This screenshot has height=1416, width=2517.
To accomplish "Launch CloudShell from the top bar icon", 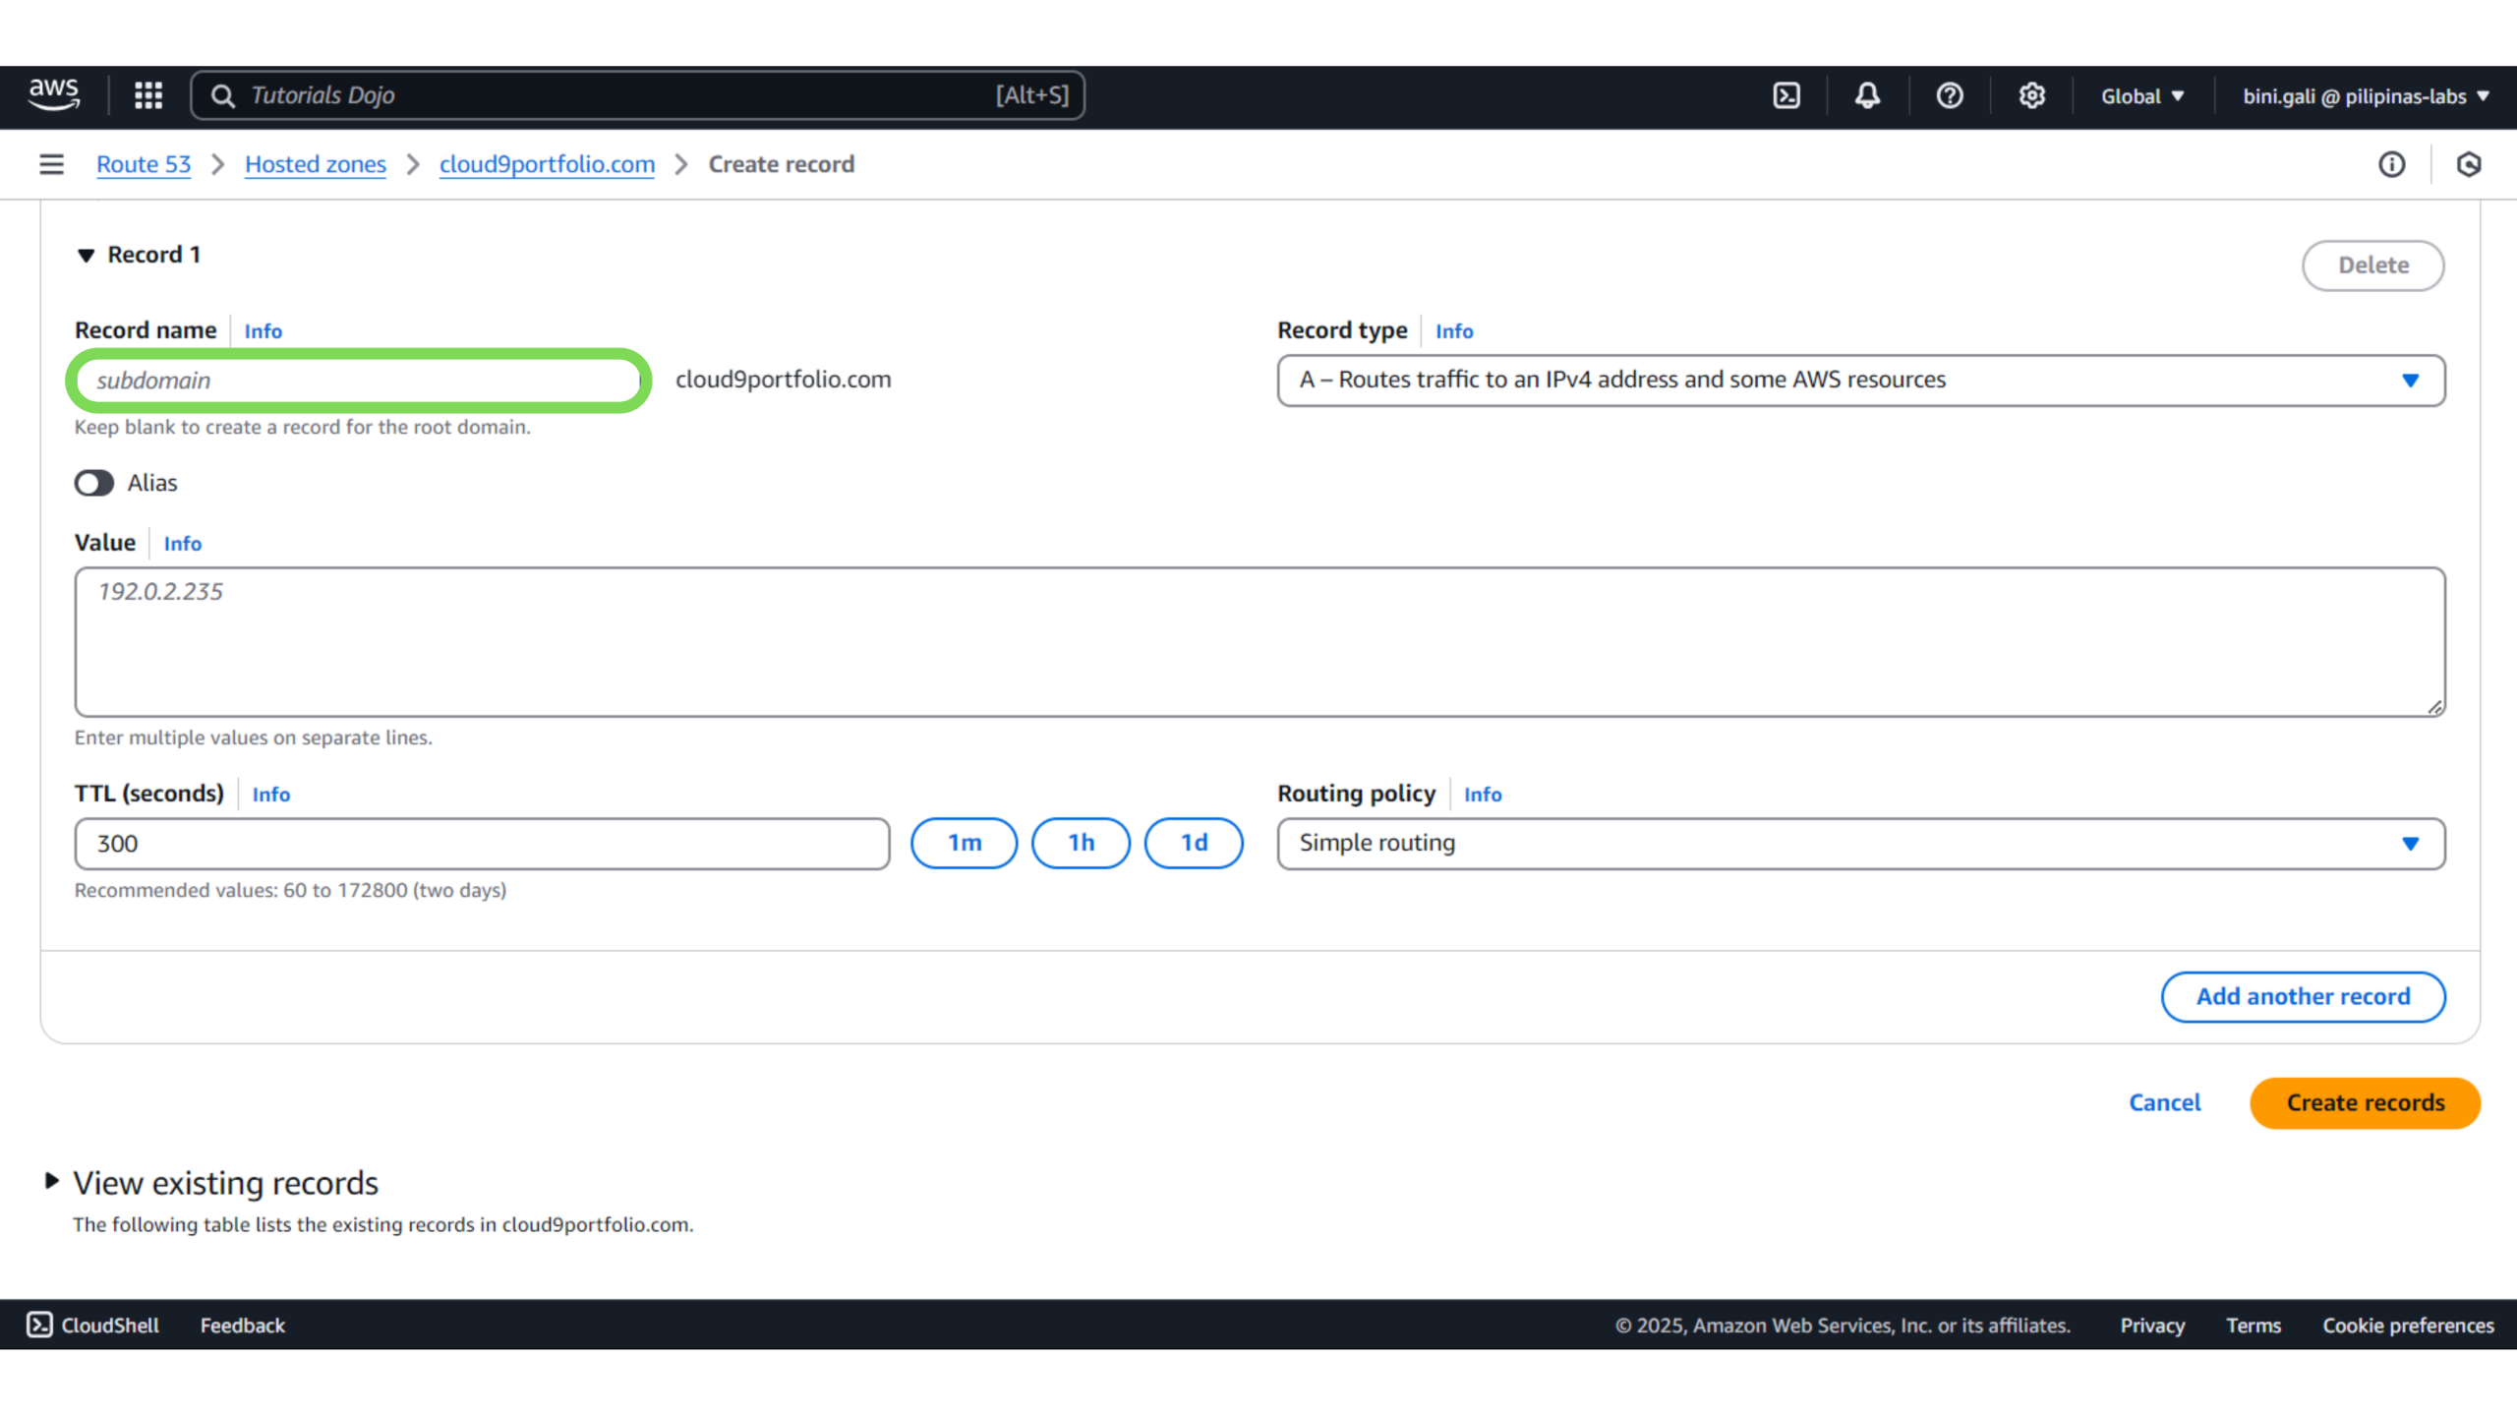I will 1786,95.
